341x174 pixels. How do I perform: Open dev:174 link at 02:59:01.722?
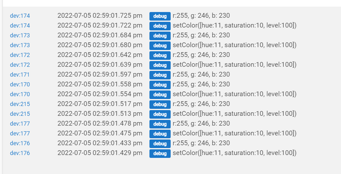(20, 26)
